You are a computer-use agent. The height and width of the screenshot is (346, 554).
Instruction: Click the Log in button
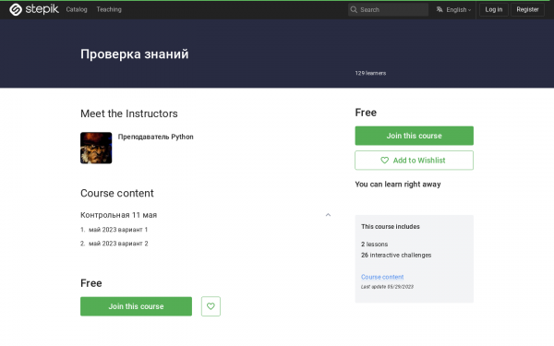pyautogui.click(x=494, y=9)
